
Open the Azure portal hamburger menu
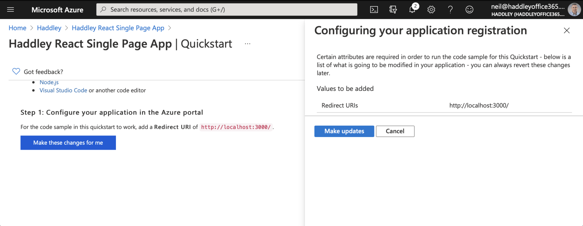coord(10,9)
